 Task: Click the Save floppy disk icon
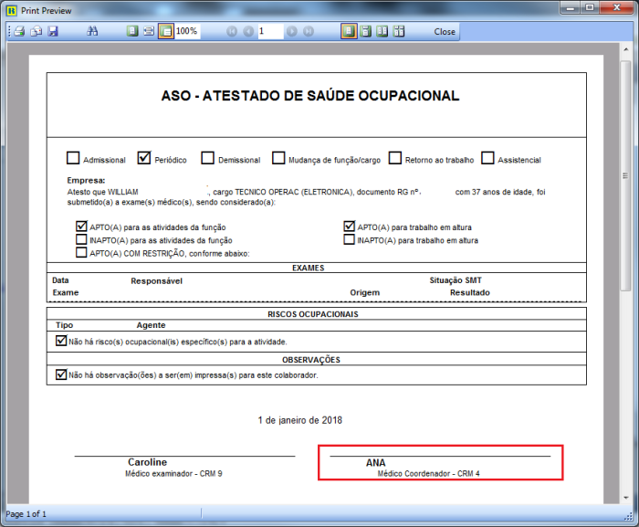[53, 31]
